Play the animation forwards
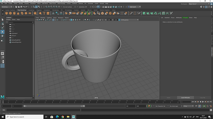 [x=203, y=102]
